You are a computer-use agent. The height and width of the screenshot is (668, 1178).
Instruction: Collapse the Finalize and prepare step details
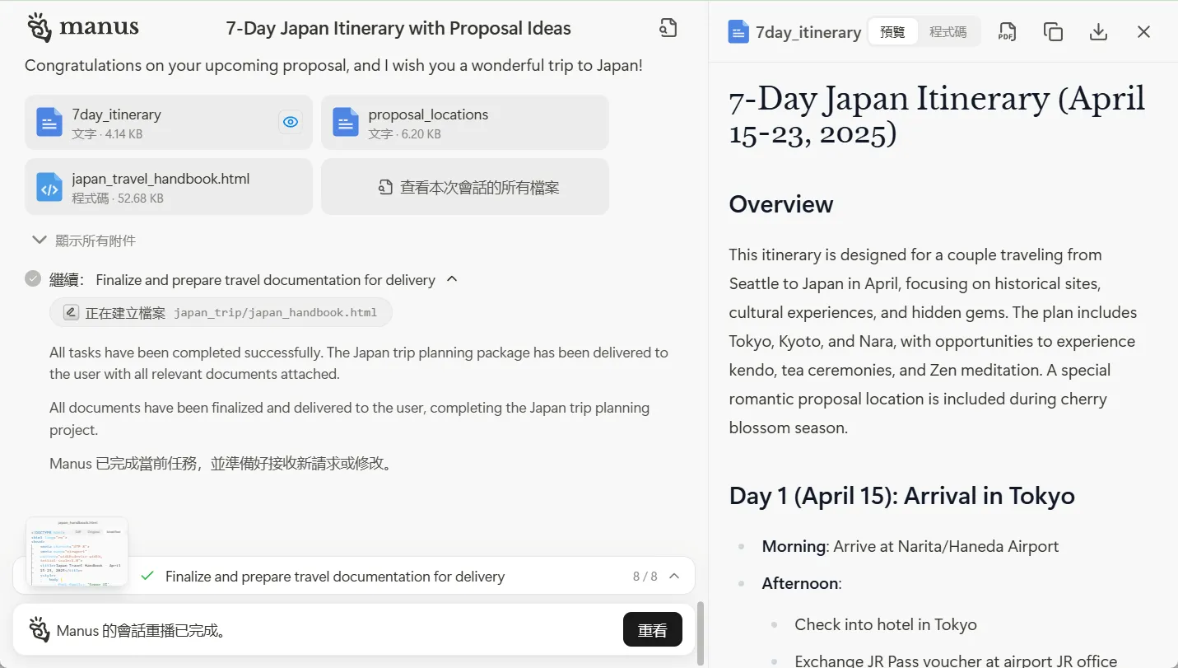(452, 279)
